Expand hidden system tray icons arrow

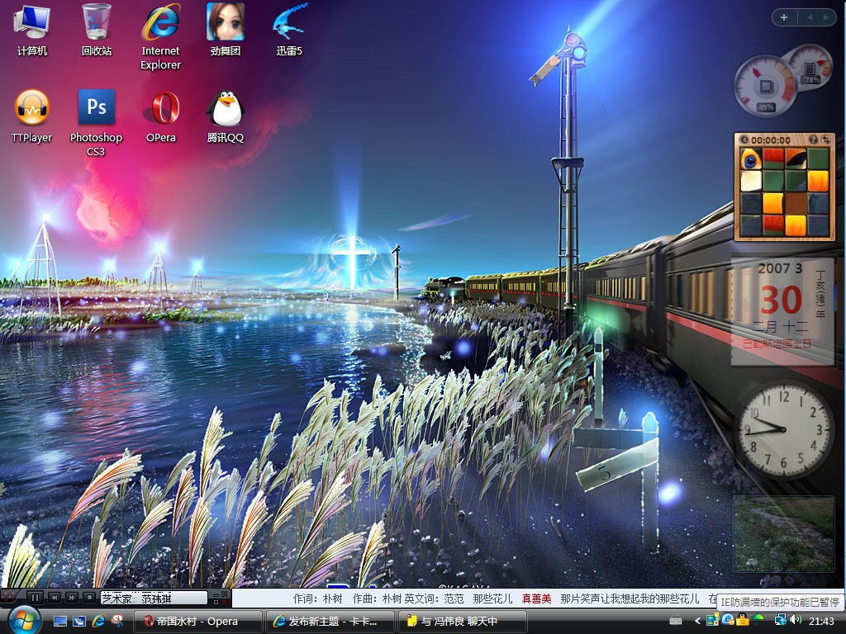tap(697, 621)
